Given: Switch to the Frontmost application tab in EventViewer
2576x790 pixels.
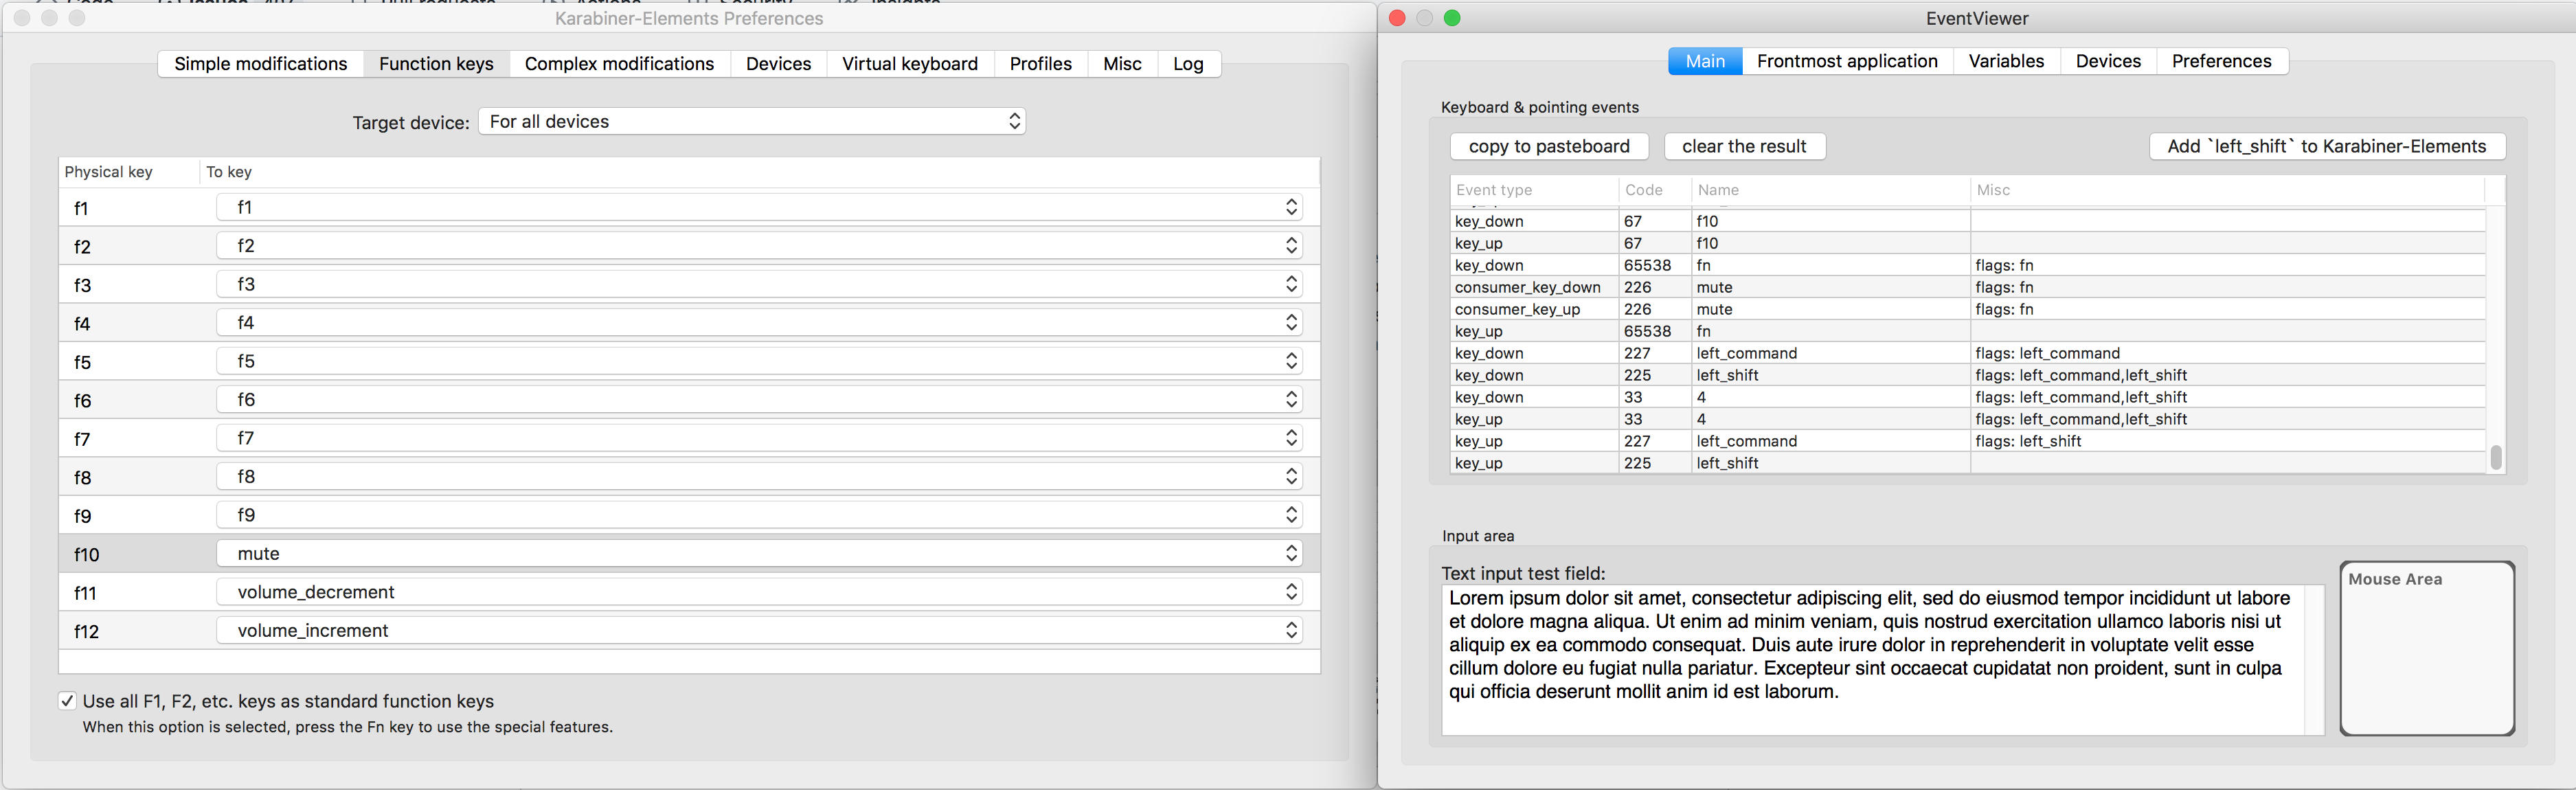Looking at the screenshot, I should (x=1846, y=61).
